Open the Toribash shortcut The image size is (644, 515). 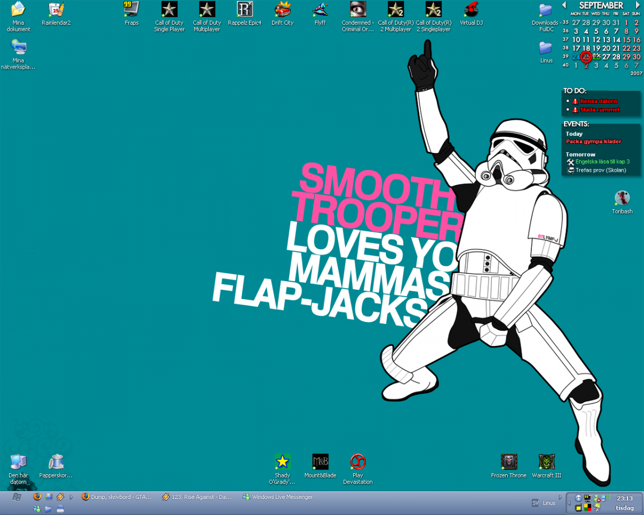(622, 198)
